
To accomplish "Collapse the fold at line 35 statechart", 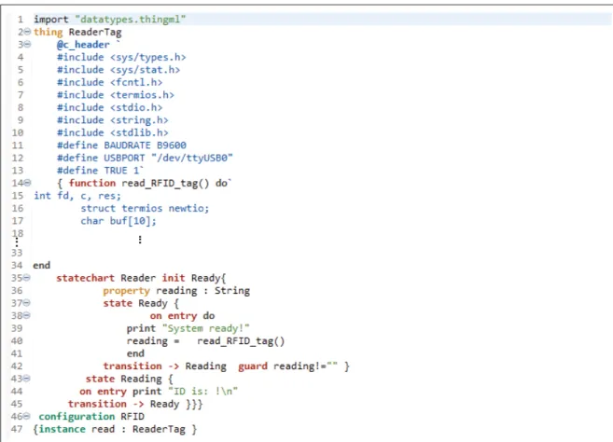I will coord(26,278).
